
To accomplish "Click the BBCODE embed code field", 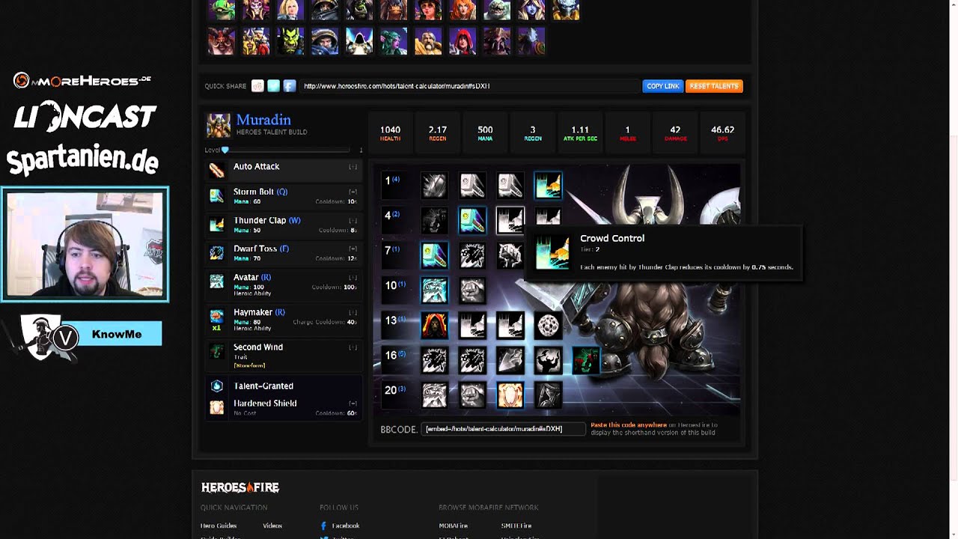I will tap(504, 429).
